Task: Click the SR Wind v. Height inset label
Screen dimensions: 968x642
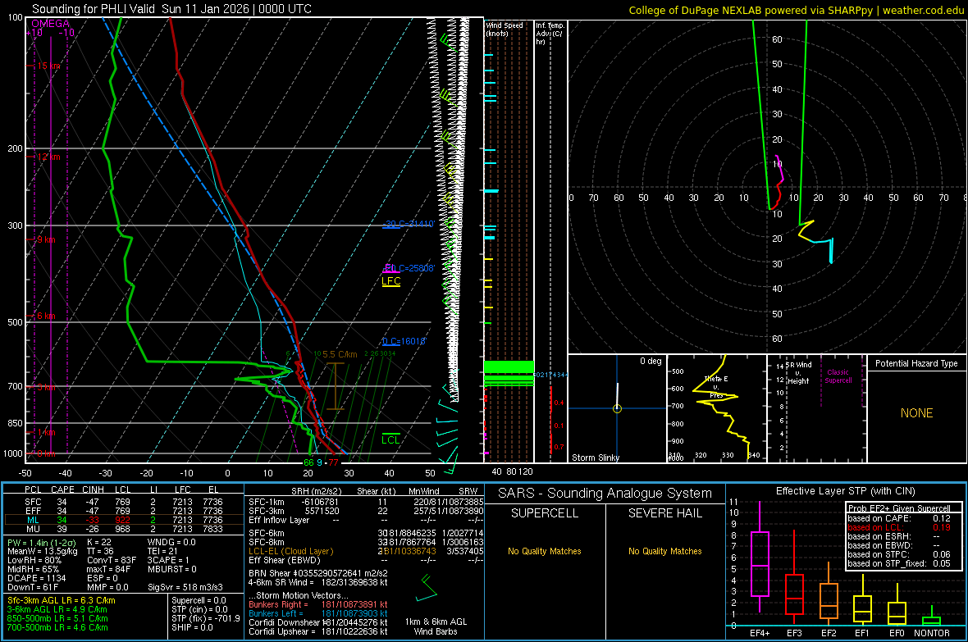Action: pyautogui.click(x=799, y=373)
